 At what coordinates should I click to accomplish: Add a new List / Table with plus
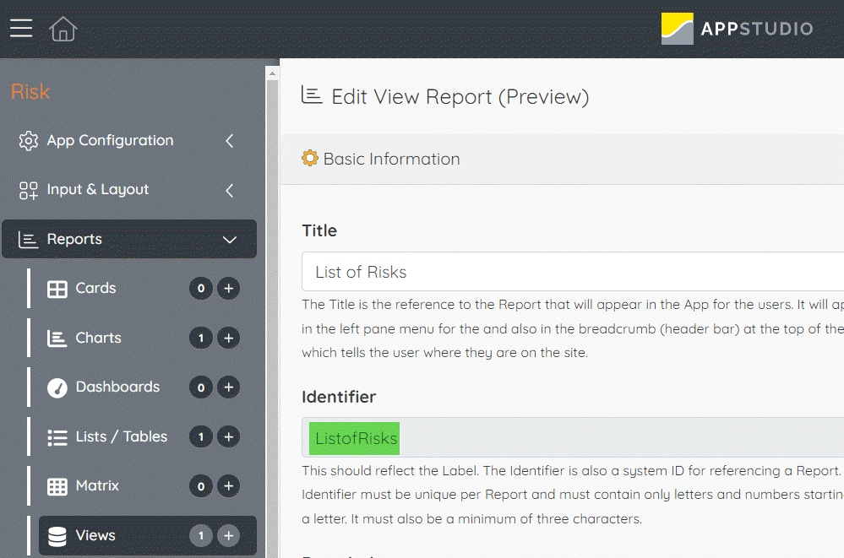pos(228,436)
